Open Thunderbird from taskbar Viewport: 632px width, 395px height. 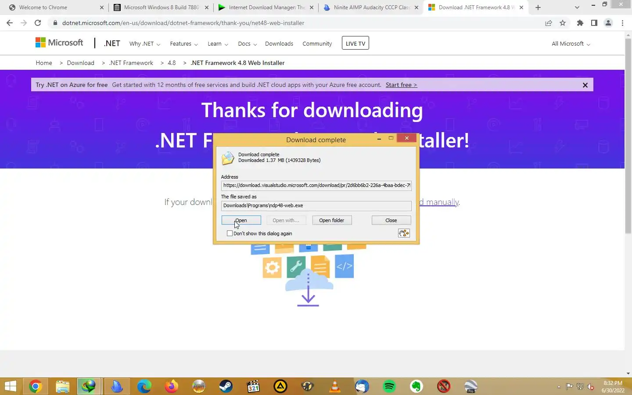tap(362, 386)
